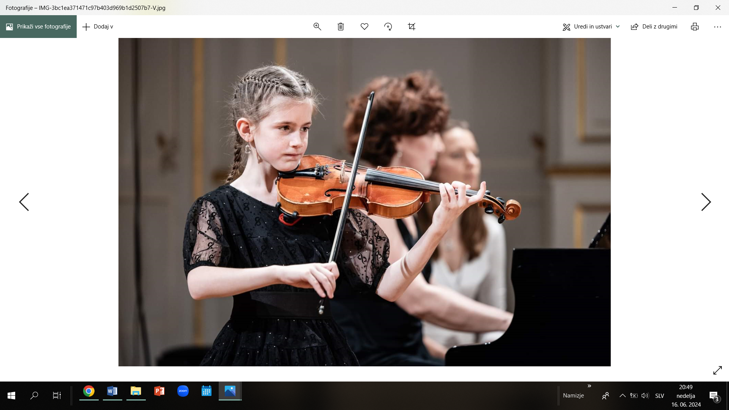Go to next photo with right arrow
The image size is (729, 410).
[x=706, y=202]
